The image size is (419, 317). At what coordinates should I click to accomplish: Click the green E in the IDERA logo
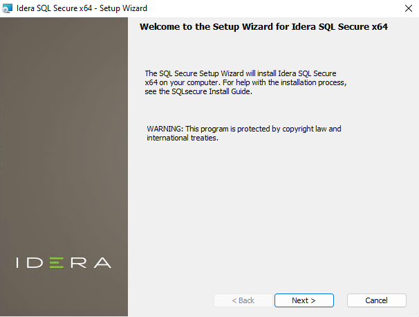click(58, 263)
